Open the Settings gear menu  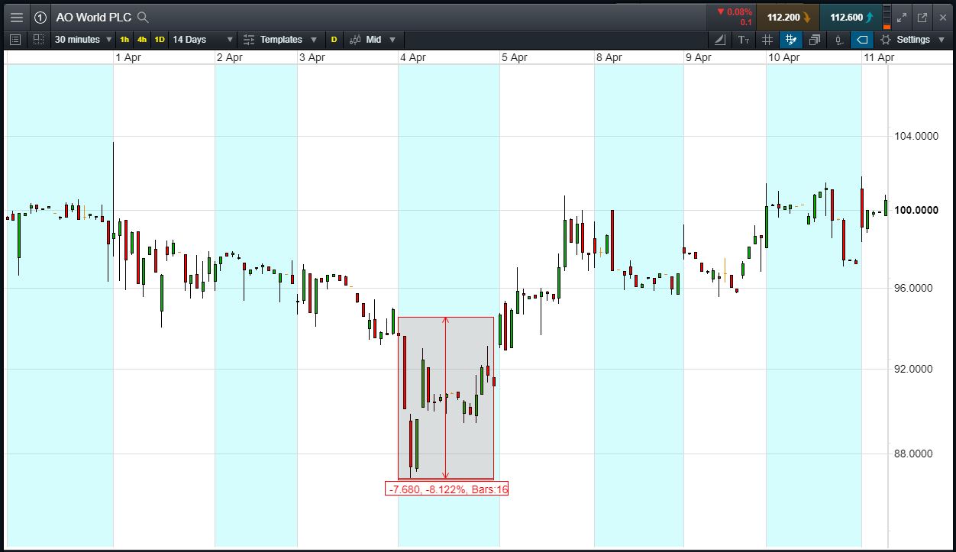click(x=911, y=40)
